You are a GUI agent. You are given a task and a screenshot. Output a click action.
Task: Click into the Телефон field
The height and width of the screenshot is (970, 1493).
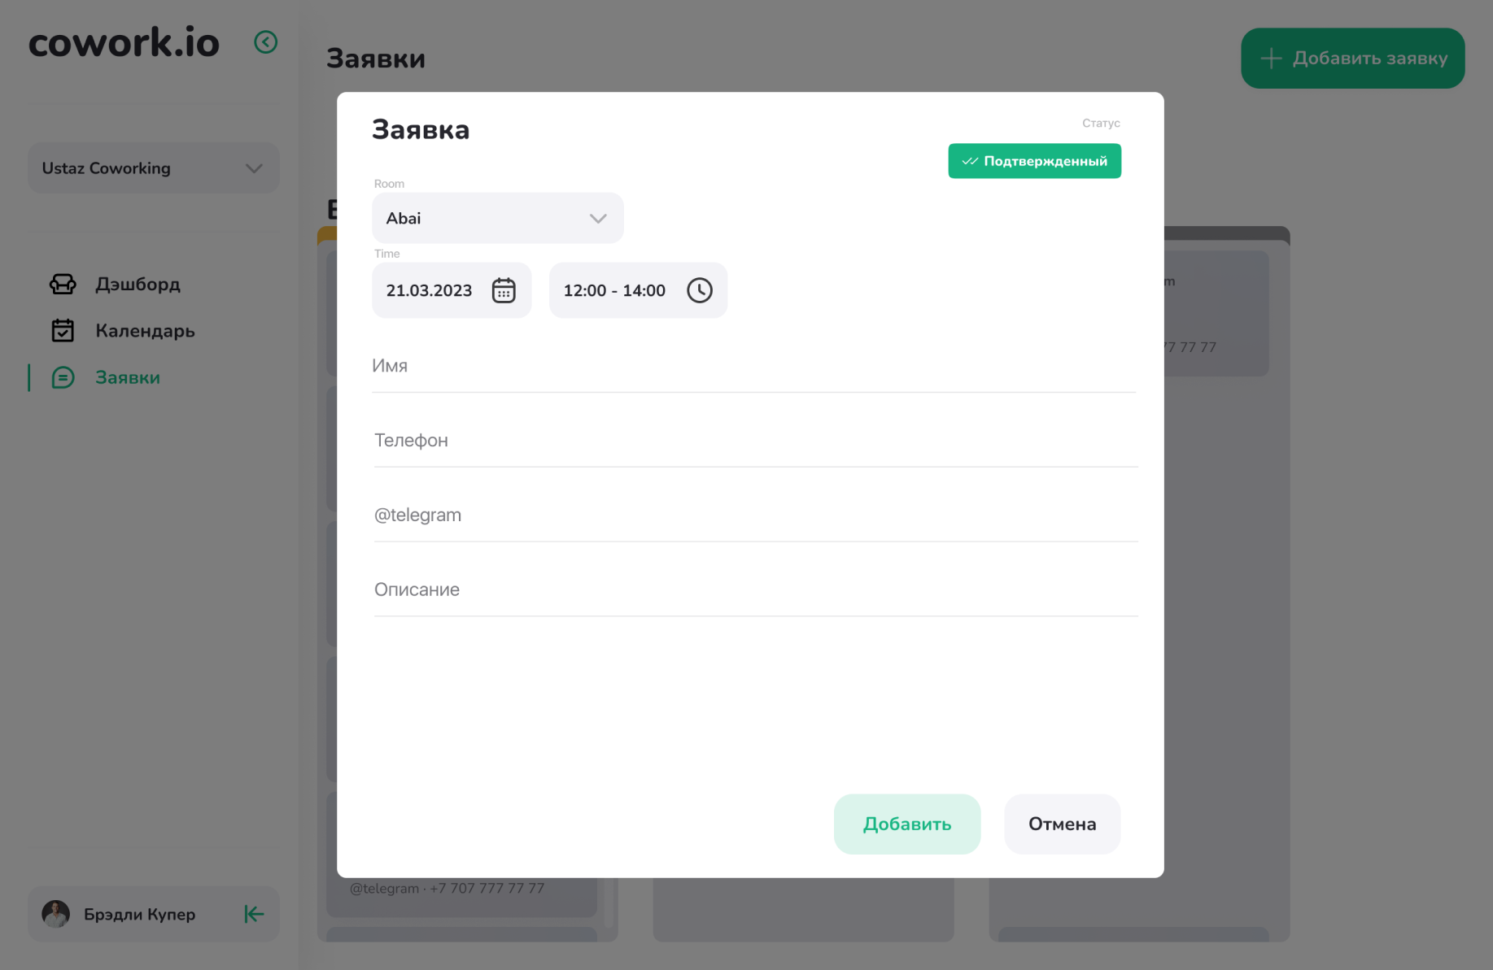(x=754, y=441)
